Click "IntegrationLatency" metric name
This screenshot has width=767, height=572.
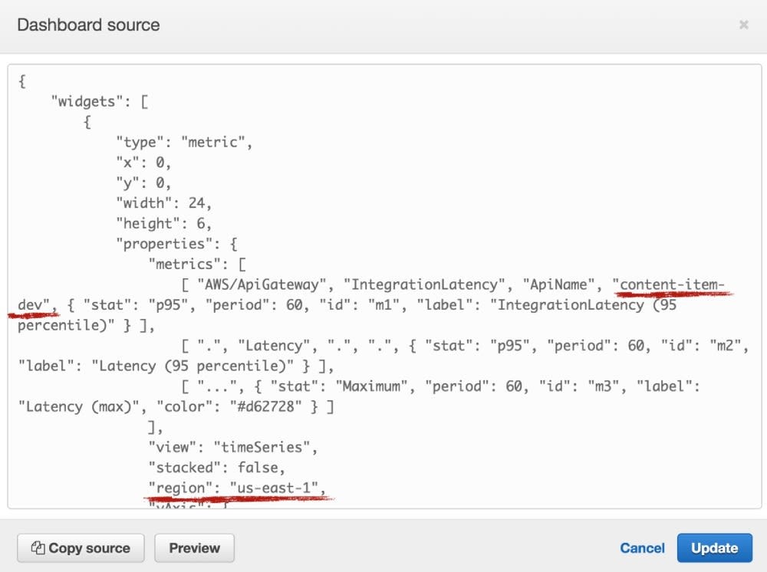pyautogui.click(x=425, y=284)
